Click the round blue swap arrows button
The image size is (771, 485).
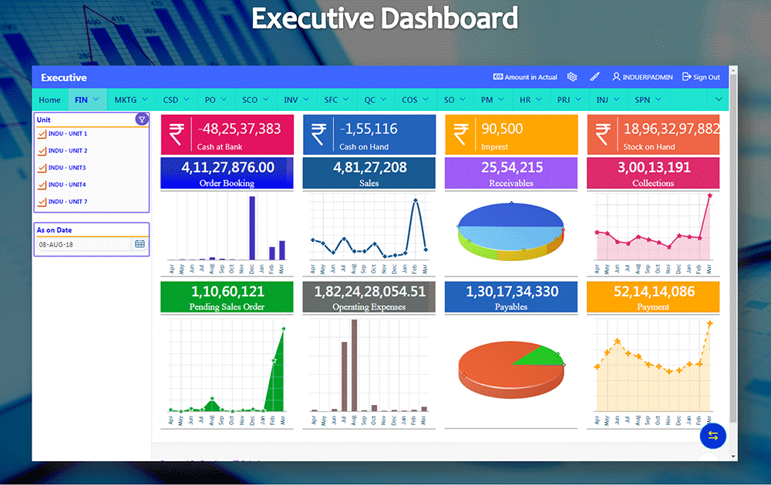coord(713,436)
